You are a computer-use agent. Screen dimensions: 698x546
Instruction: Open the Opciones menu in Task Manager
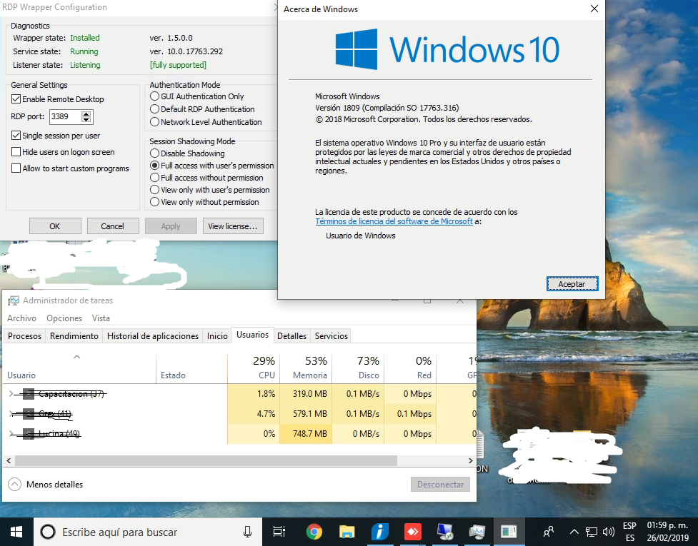click(x=64, y=318)
